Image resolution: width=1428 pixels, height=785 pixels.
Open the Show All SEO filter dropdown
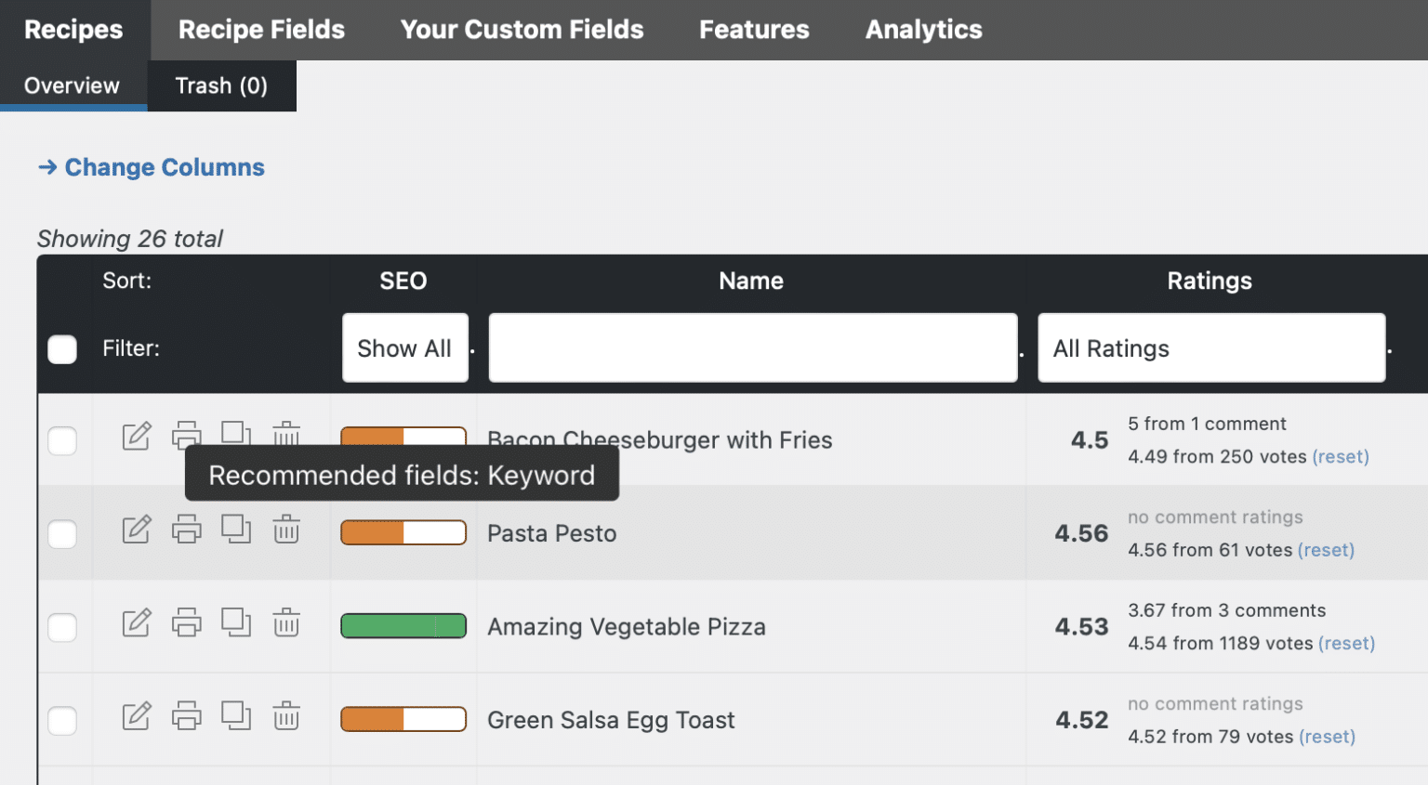point(404,347)
